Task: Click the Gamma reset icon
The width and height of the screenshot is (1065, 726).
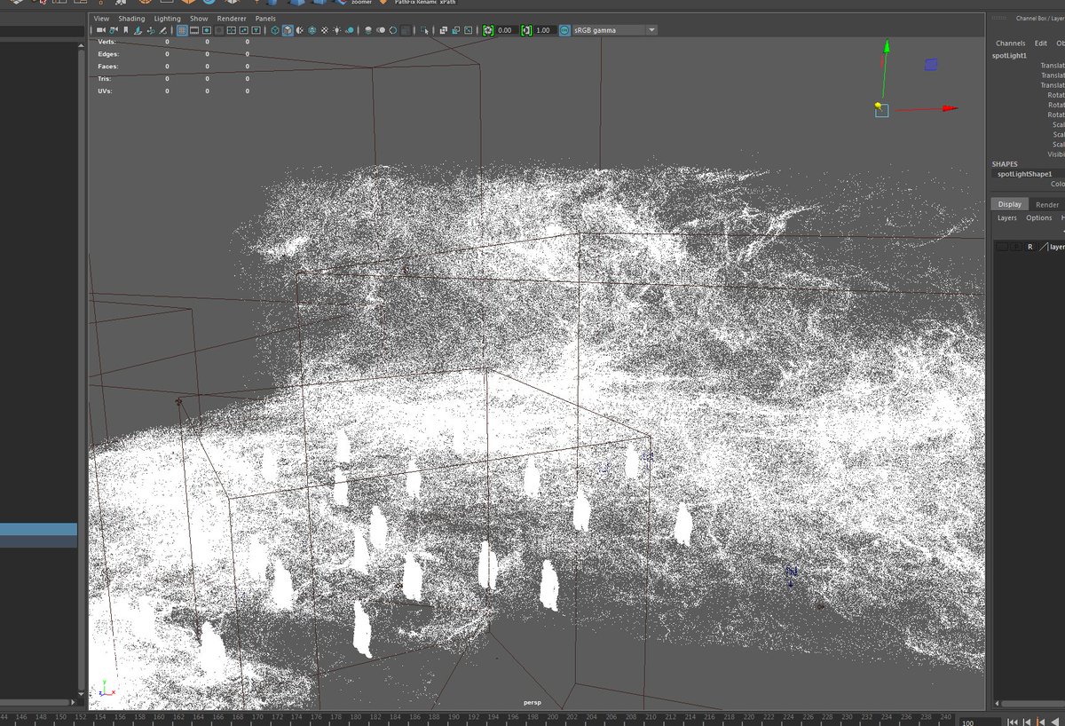Action: coord(526,30)
